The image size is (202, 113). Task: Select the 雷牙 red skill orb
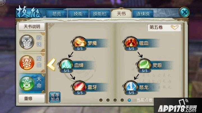tap(79, 86)
